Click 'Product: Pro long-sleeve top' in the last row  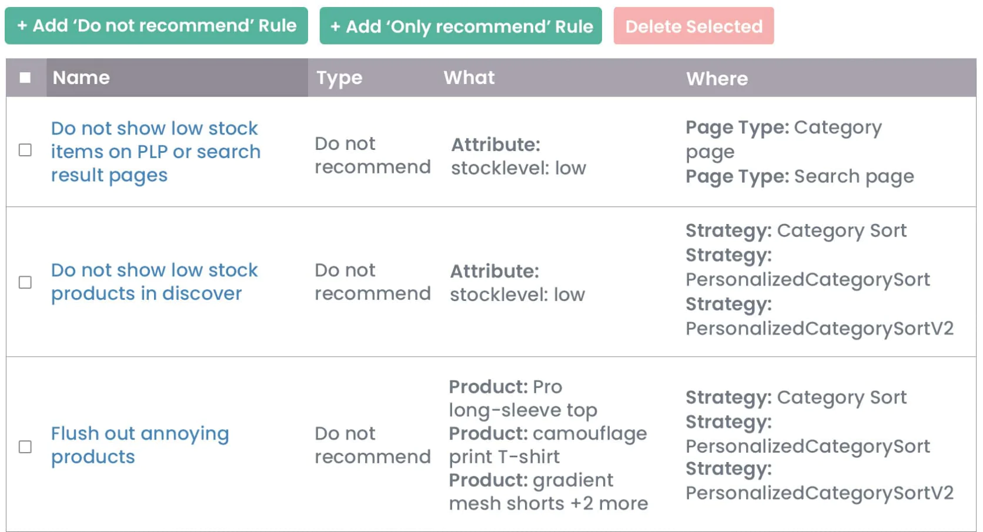(x=522, y=399)
